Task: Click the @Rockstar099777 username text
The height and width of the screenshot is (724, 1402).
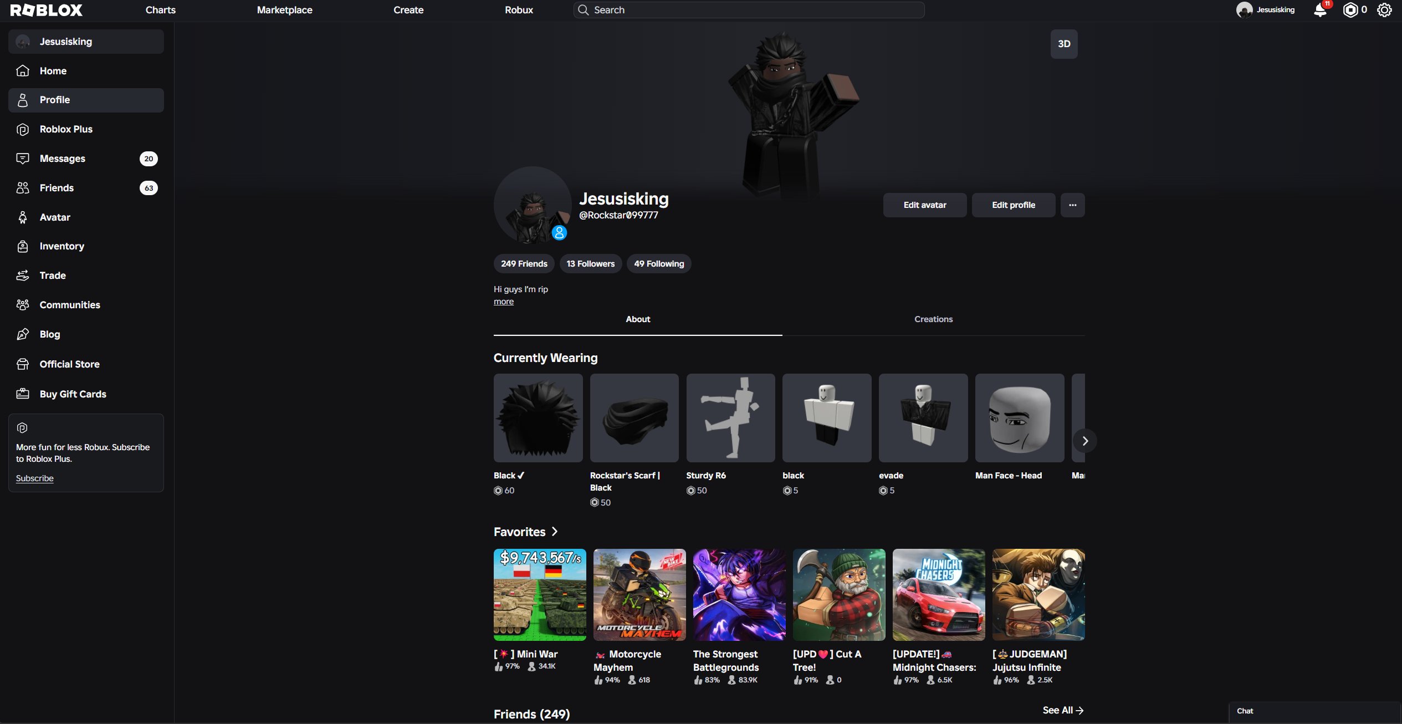Action: point(618,215)
